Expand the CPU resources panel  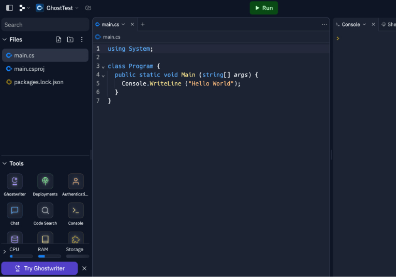coord(4,252)
